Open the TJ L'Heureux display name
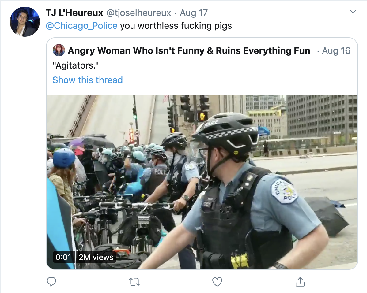The width and height of the screenshot is (367, 293). click(x=74, y=13)
